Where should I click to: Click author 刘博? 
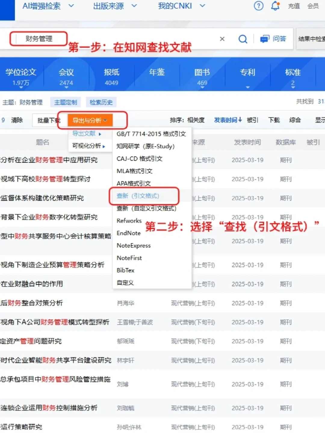[x=122, y=384]
